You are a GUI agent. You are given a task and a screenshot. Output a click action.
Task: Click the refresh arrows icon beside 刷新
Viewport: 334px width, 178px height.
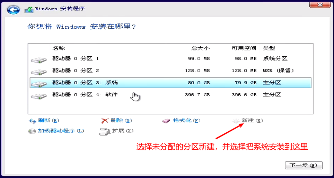click(x=32, y=121)
